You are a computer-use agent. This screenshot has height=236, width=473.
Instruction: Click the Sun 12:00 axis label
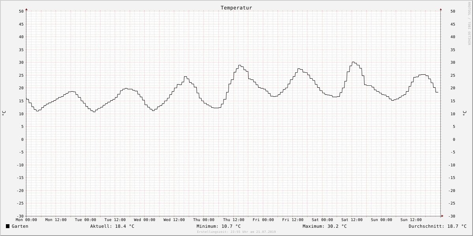click(411, 220)
